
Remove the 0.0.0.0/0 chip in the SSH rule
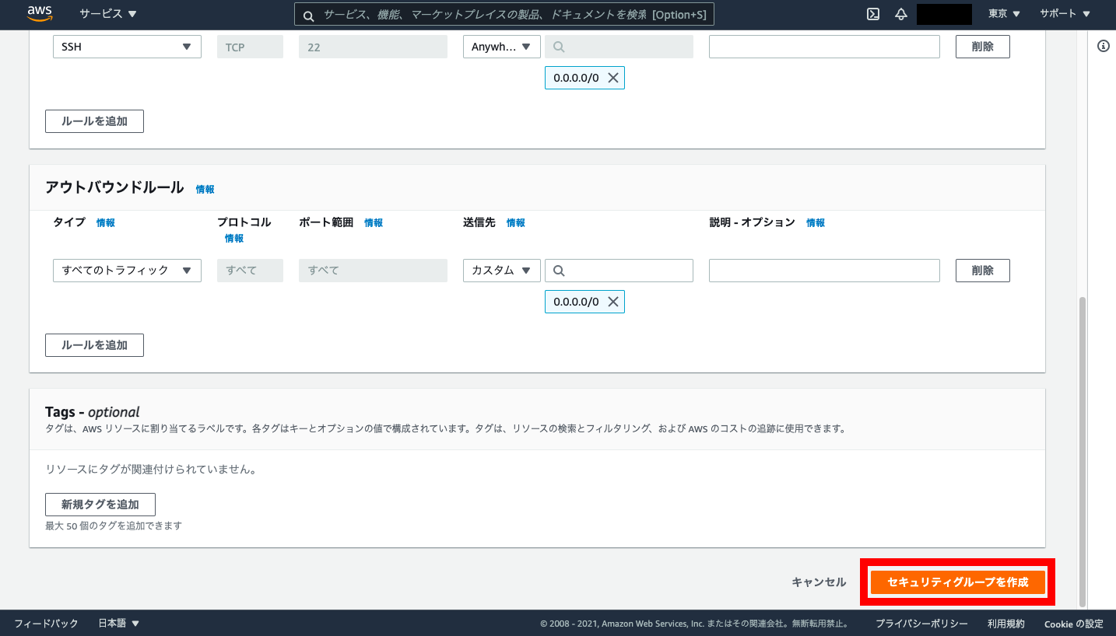(x=613, y=78)
